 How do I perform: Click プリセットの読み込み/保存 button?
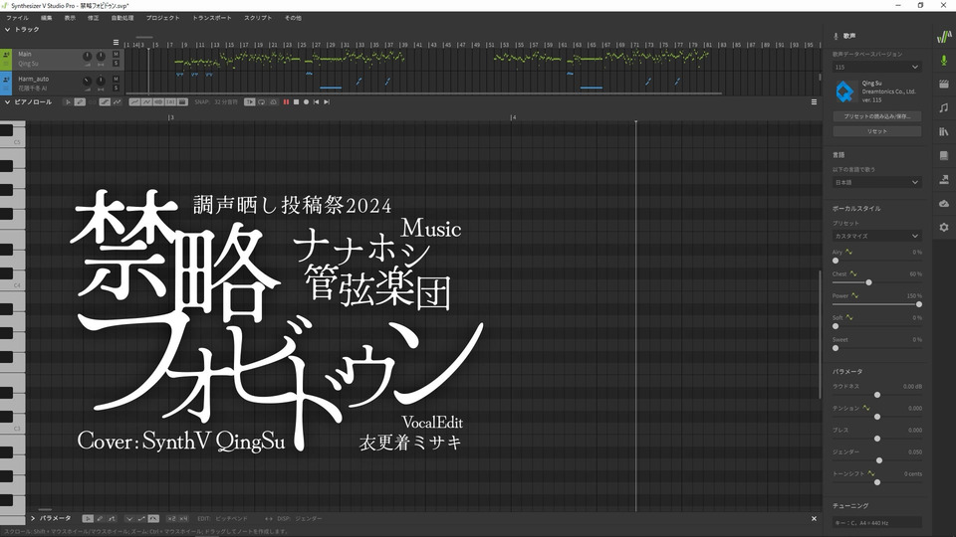(876, 116)
